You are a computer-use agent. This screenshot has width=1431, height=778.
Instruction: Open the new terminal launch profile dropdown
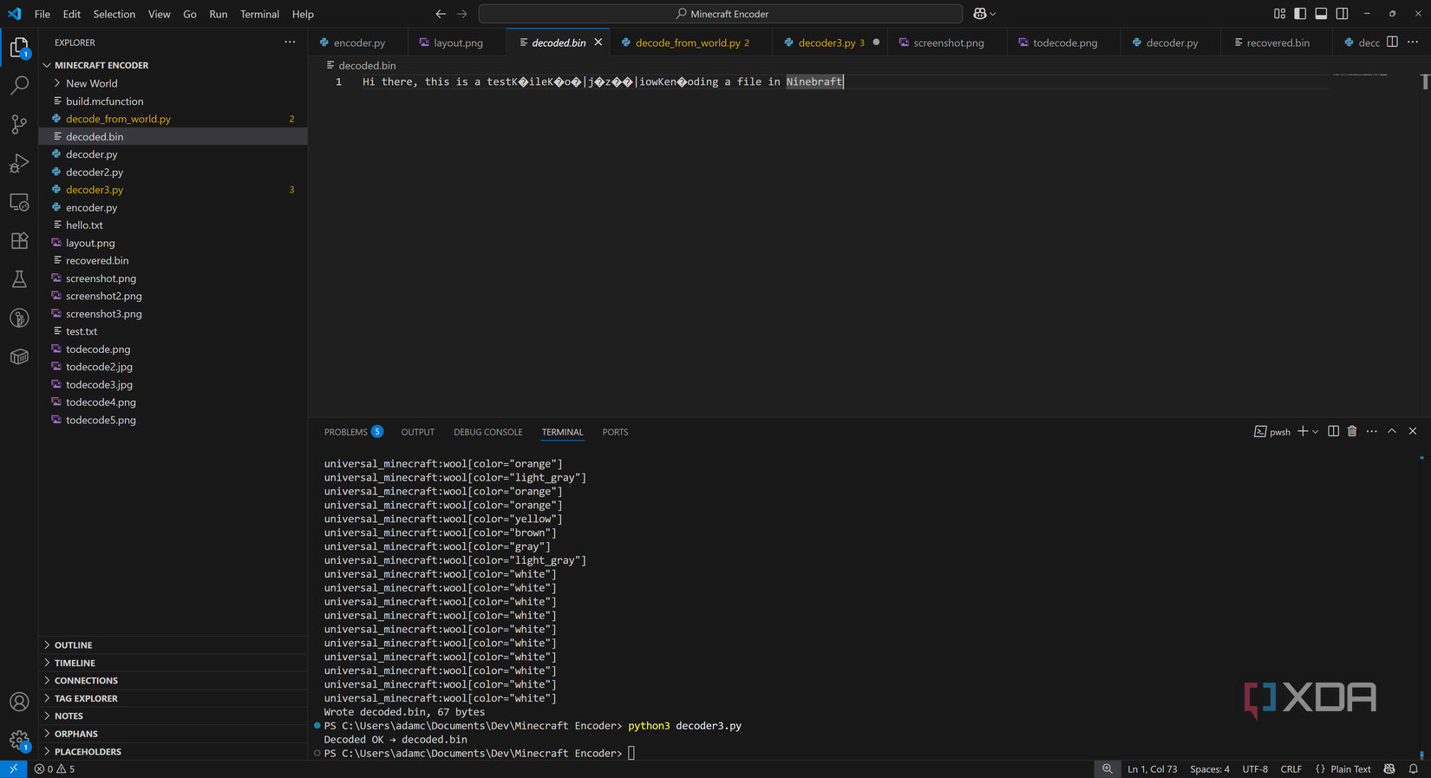[x=1316, y=431]
